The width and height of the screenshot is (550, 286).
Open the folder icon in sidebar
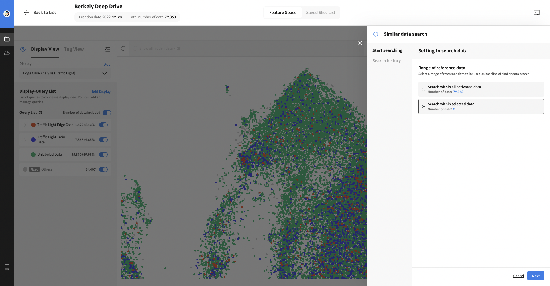coord(7,39)
